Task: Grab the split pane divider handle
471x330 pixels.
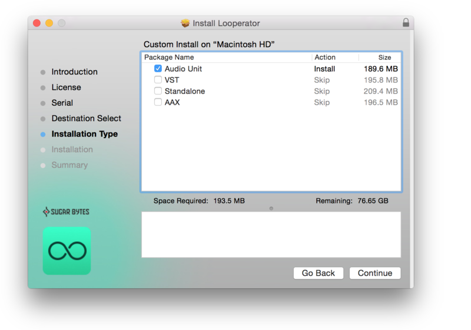Action: click(x=271, y=208)
